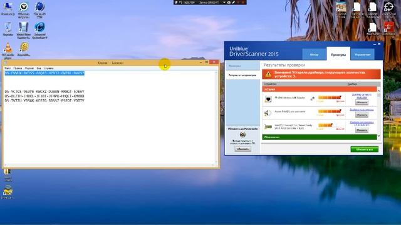Open the Справка menu in Notepad
Image resolution: width=401 pixels, height=225 pixels.
click(49, 68)
